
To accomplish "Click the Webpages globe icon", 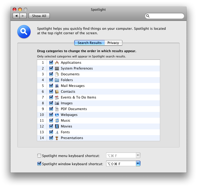I will coord(57,115).
